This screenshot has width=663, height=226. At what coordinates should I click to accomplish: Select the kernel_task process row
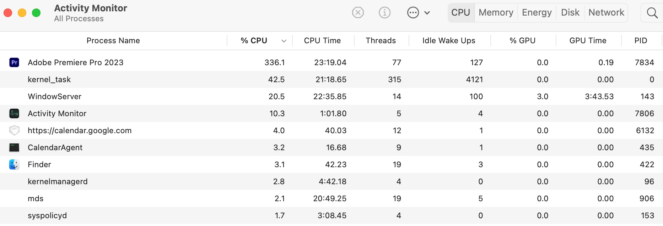[x=331, y=79]
